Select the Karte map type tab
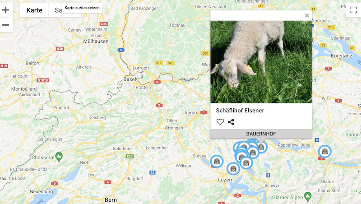The width and height of the screenshot is (361, 204). [x=34, y=10]
